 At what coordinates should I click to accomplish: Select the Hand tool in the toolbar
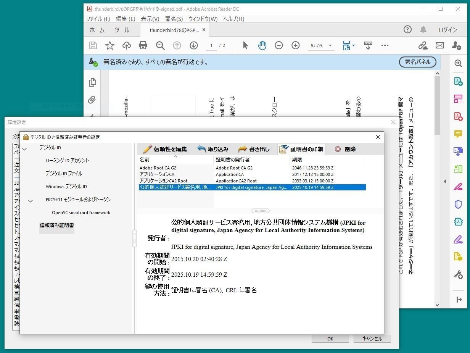(262, 45)
